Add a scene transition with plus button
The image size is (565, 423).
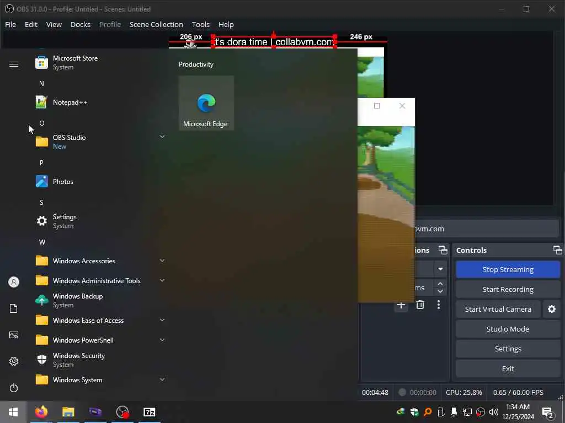[x=401, y=305]
